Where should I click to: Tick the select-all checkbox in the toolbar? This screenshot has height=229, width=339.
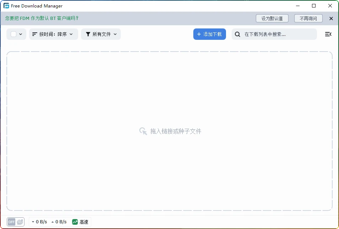click(x=13, y=34)
